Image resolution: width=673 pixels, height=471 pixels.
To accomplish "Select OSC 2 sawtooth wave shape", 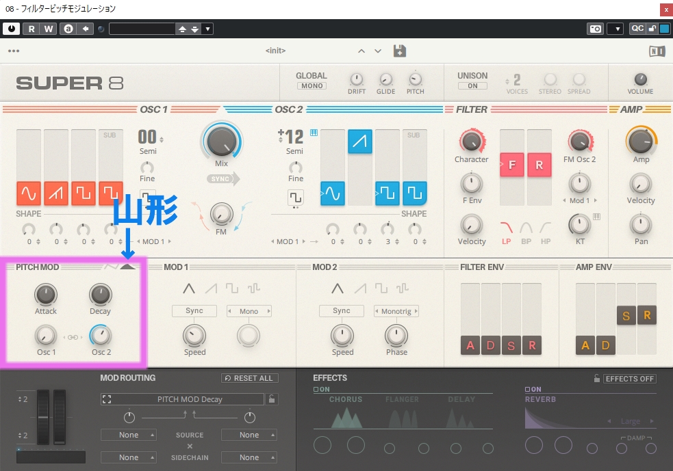I will pyautogui.click(x=360, y=142).
